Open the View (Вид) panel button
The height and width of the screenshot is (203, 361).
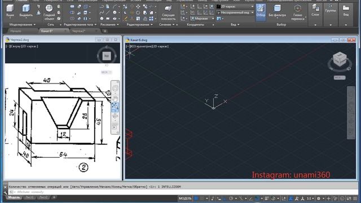(346, 10)
